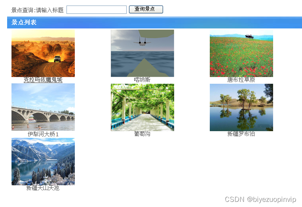The height and width of the screenshot is (207, 302).
Task: Click the 克拉玛依魔鬼城 link text
Action: click(x=43, y=80)
